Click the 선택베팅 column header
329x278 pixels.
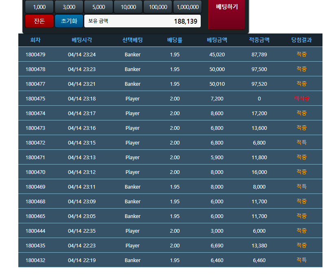tap(133, 40)
